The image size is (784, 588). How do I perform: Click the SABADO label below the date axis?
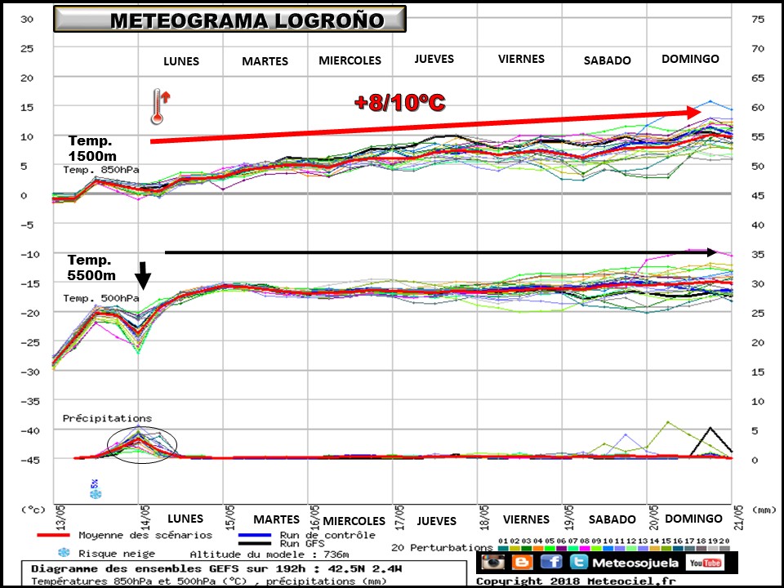612,519
